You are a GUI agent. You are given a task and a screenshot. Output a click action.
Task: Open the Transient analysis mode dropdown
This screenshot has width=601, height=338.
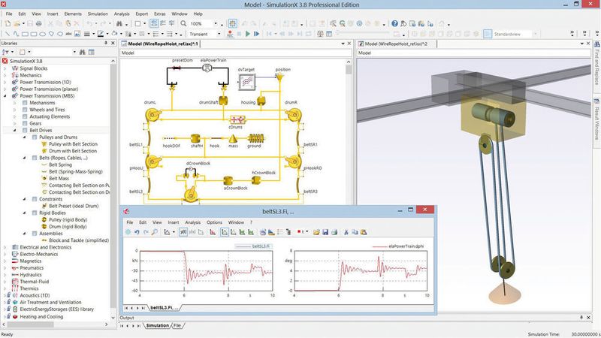219,34
